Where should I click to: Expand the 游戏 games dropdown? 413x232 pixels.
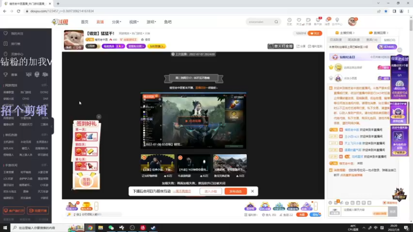[x=151, y=22]
